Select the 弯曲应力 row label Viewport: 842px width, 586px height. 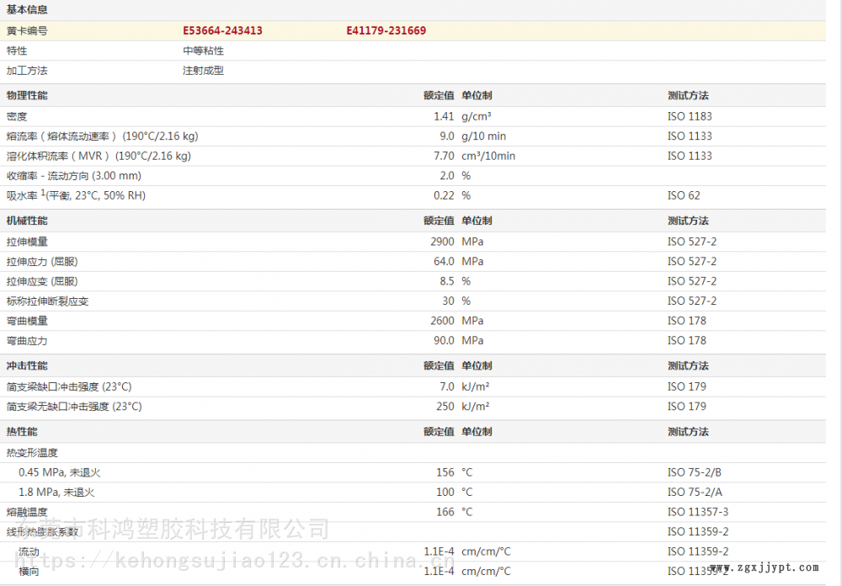coord(27,341)
